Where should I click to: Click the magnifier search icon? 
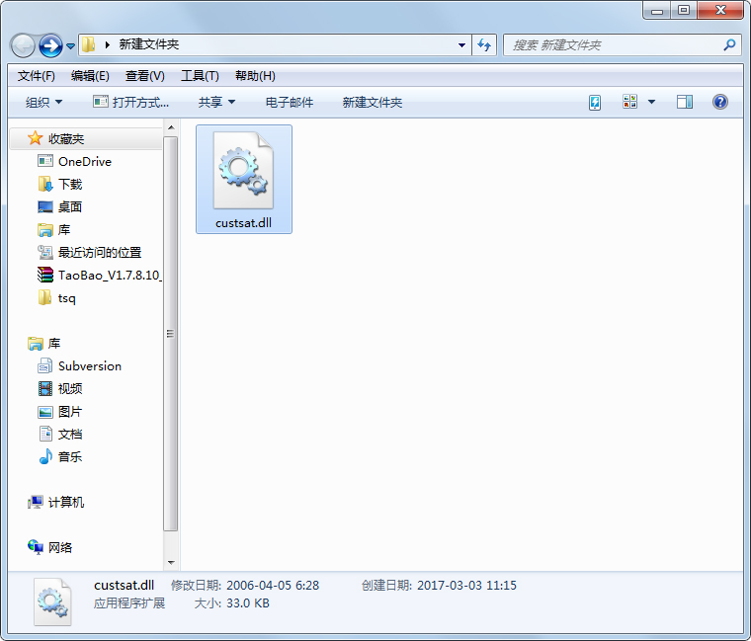pyautogui.click(x=729, y=45)
